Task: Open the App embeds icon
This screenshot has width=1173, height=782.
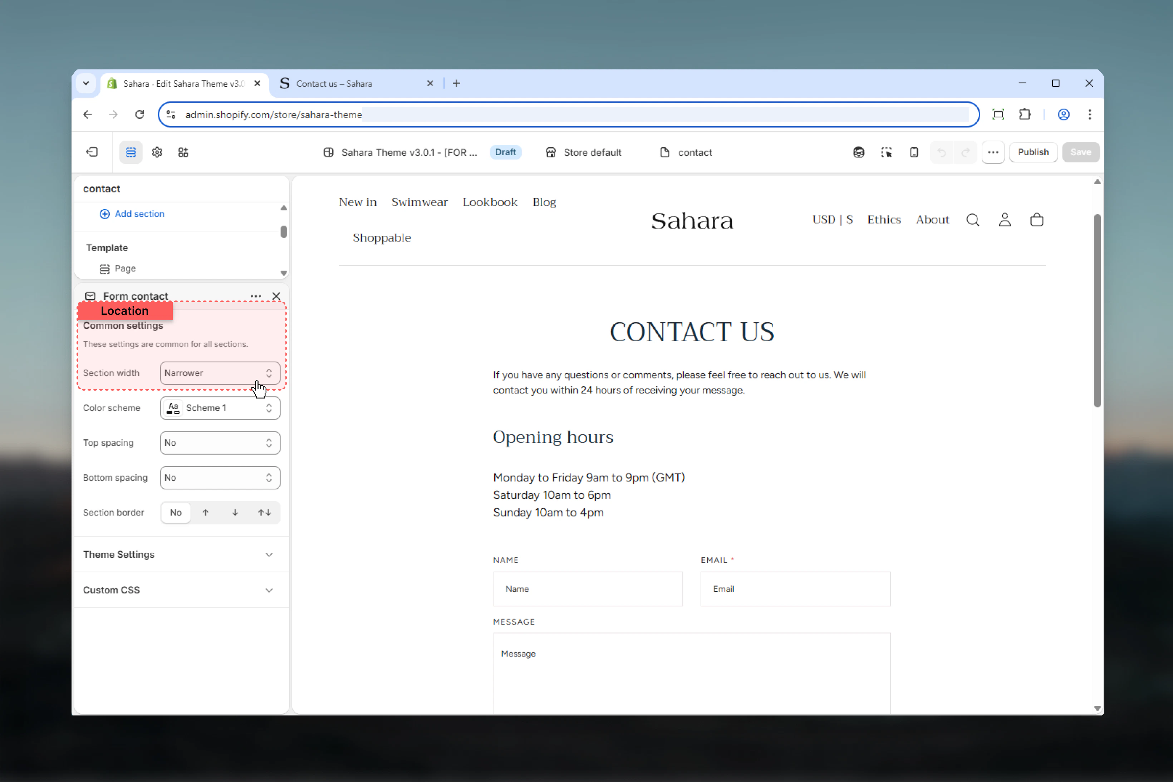Action: click(183, 152)
